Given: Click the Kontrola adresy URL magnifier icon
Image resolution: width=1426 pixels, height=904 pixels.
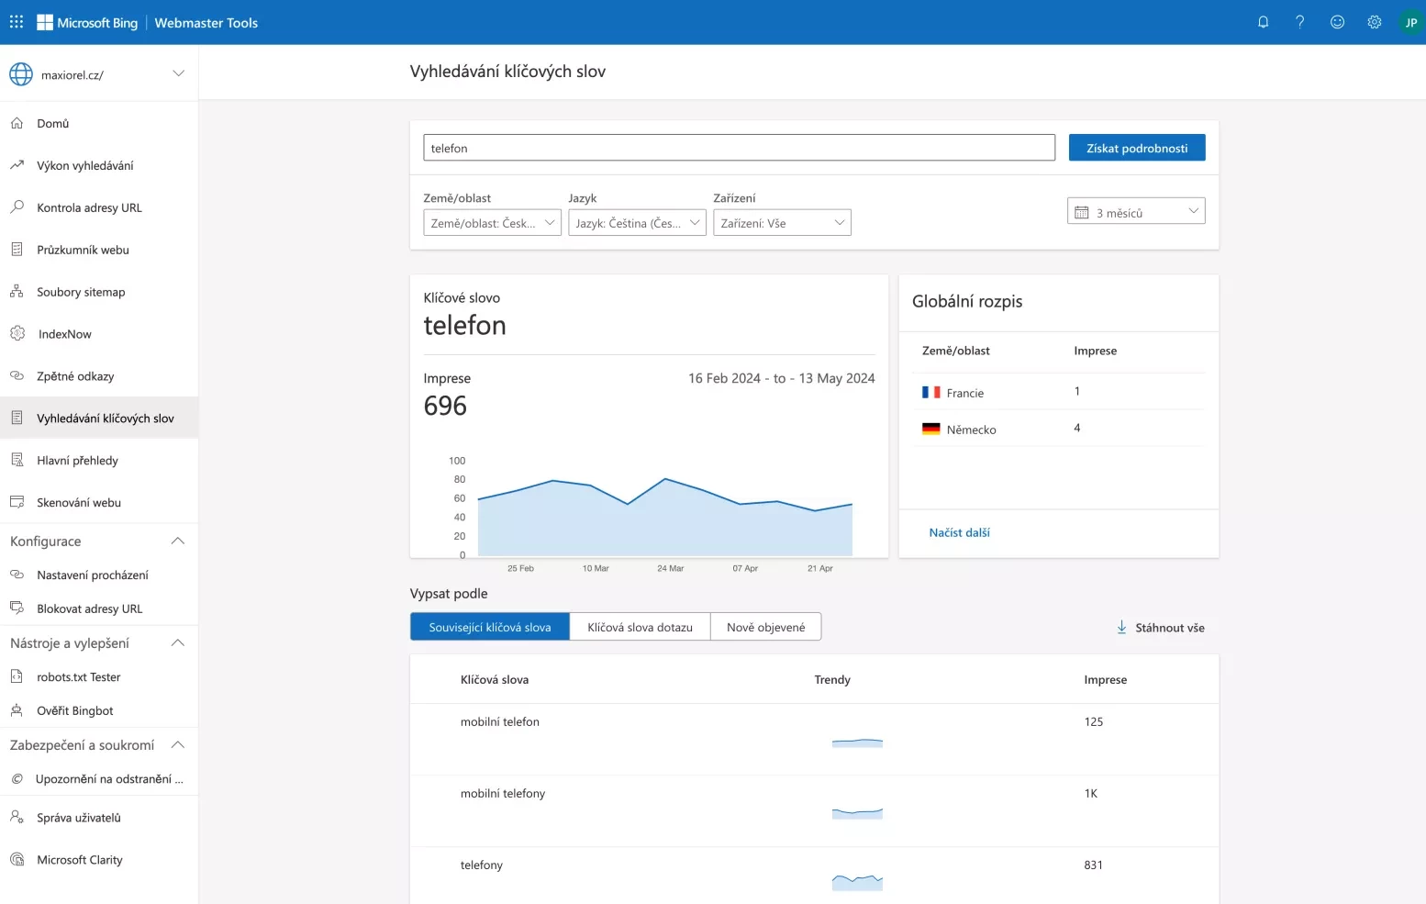Looking at the screenshot, I should pos(17,207).
